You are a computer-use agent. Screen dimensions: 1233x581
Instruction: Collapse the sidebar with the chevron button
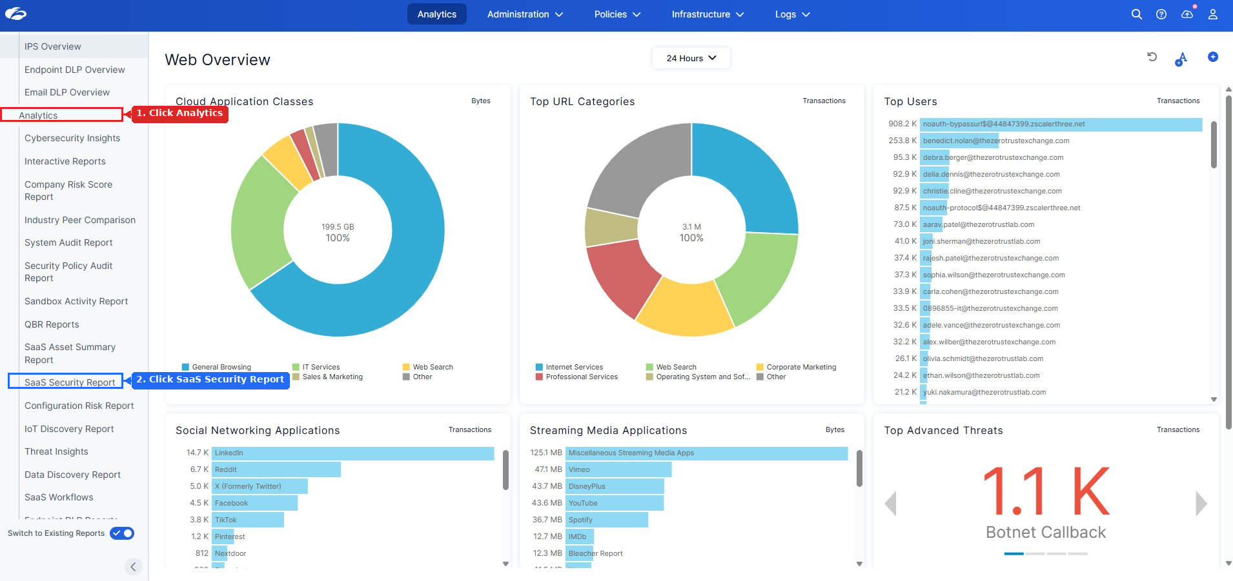tap(133, 567)
